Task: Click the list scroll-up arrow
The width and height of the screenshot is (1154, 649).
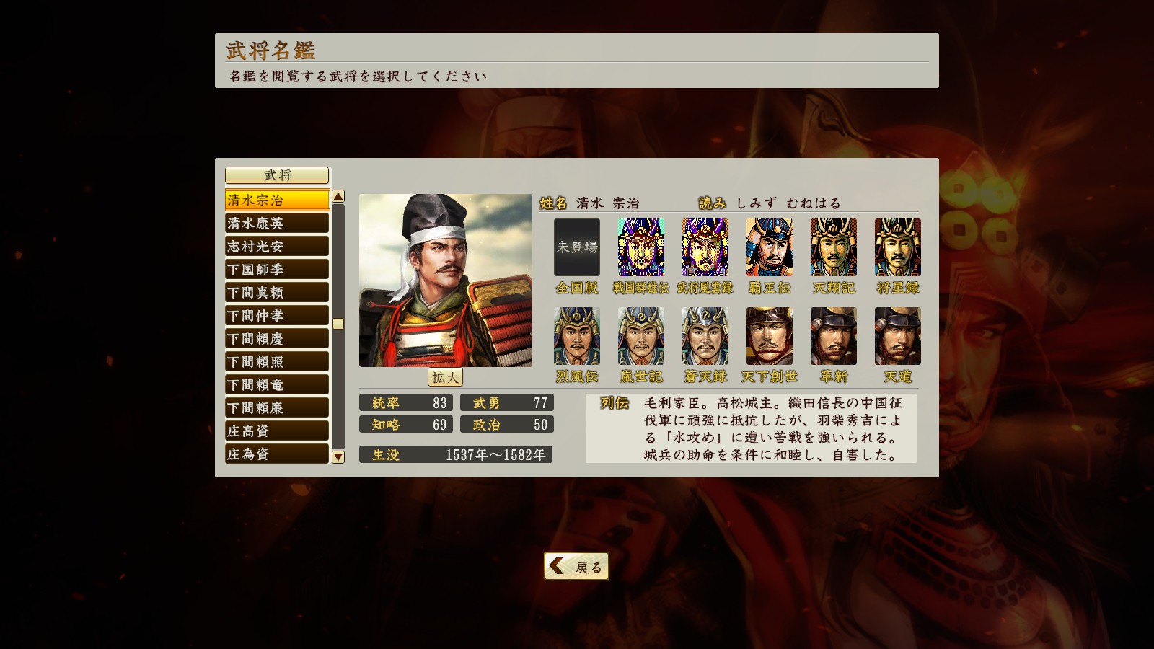Action: tap(338, 196)
